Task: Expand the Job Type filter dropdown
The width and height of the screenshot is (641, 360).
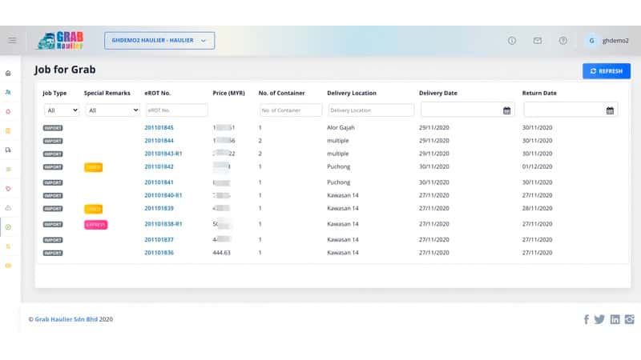Action: click(x=61, y=110)
